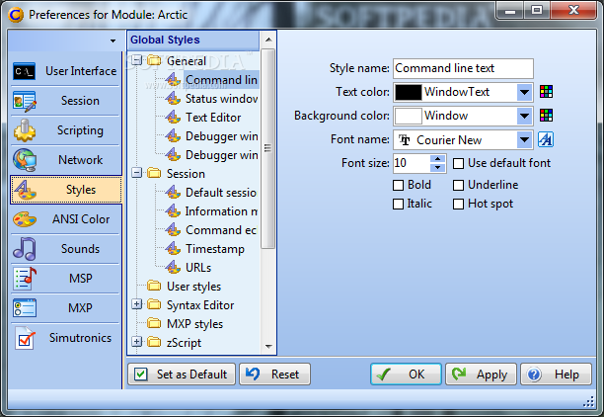The image size is (604, 417).
Task: Click the Session category icon
Action: [25, 101]
